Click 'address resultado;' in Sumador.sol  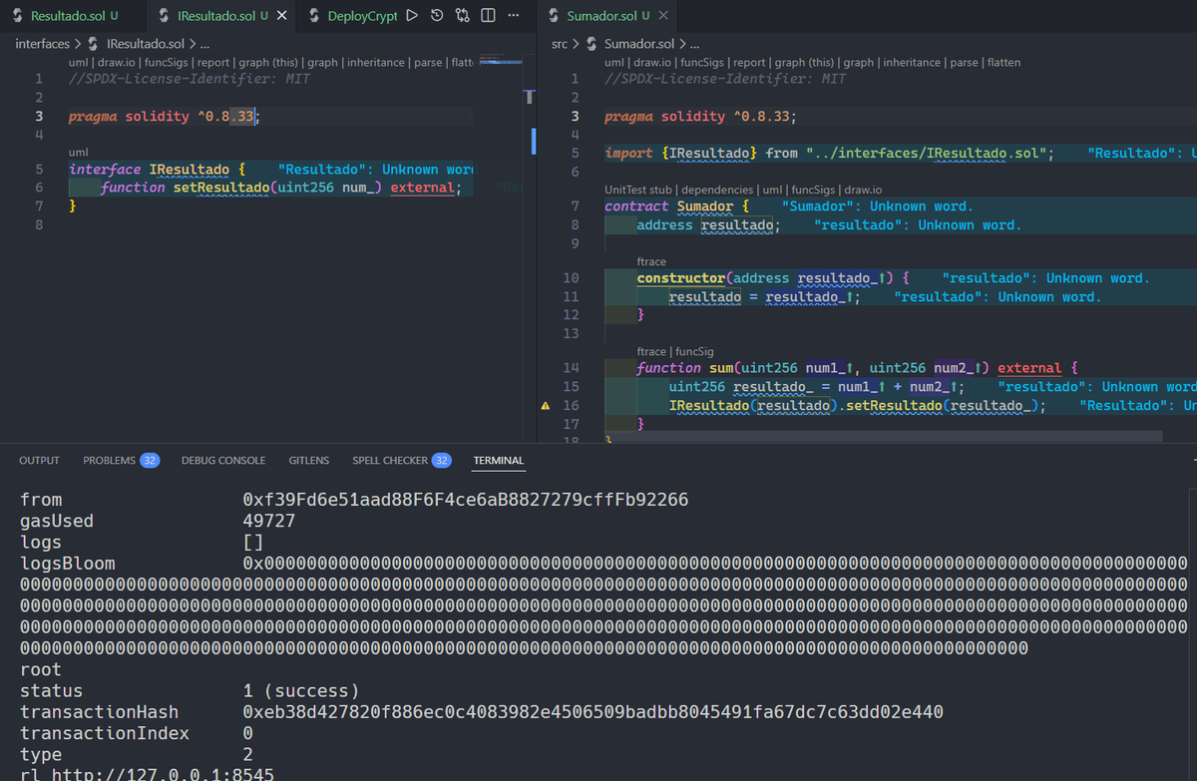point(708,225)
